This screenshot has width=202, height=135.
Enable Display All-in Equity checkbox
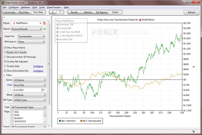(x=5, y=52)
